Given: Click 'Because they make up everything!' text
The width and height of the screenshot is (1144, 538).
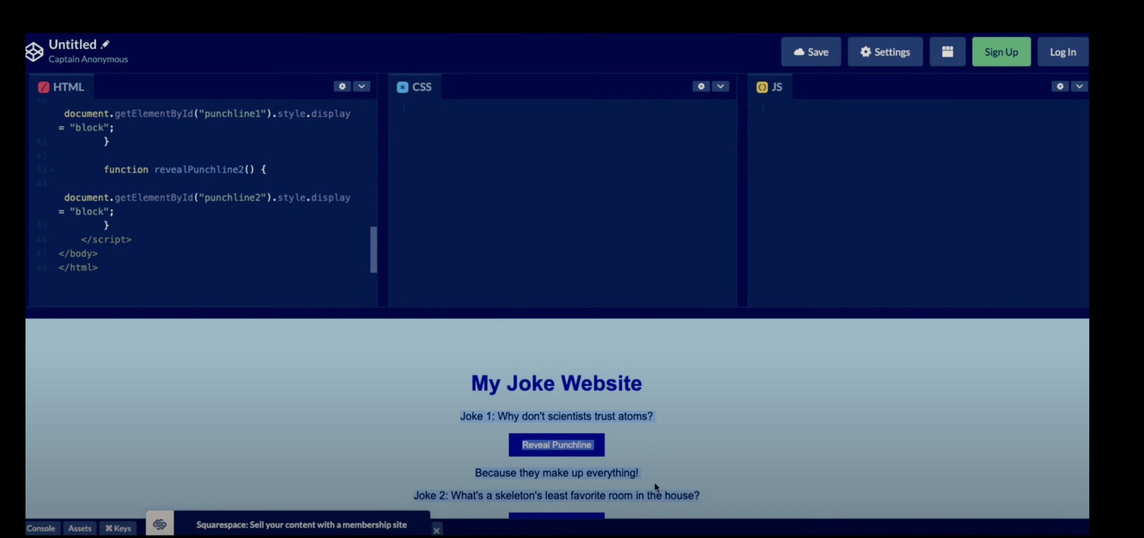Looking at the screenshot, I should (556, 473).
